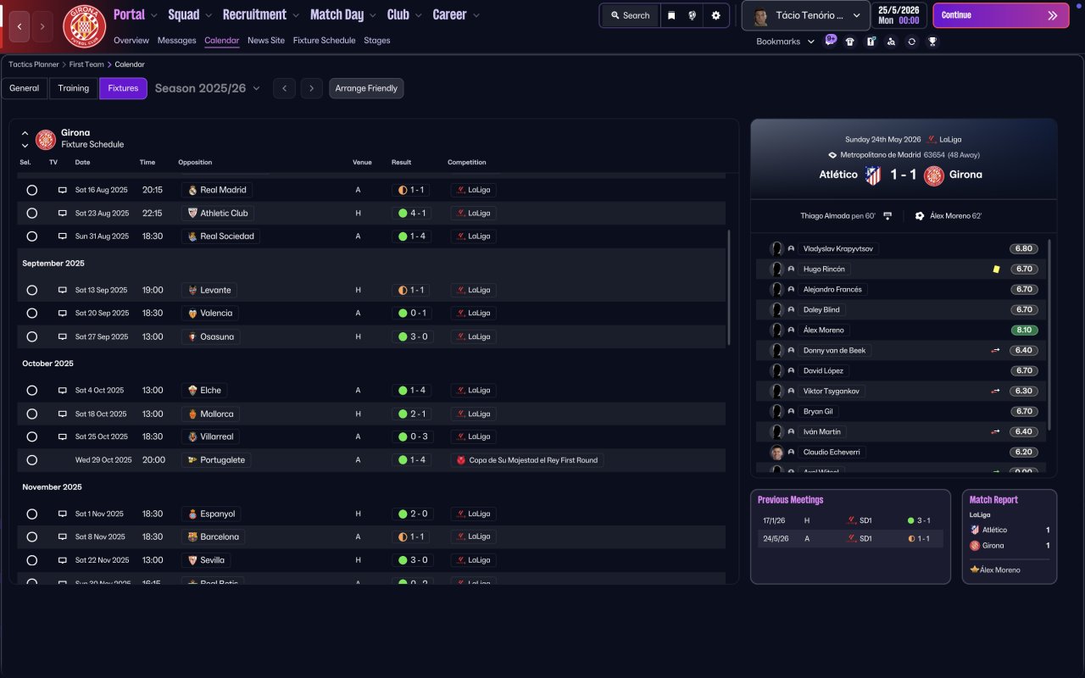This screenshot has height=678, width=1085.
Task: Open the Fixture Schedule tab
Action: click(x=324, y=41)
